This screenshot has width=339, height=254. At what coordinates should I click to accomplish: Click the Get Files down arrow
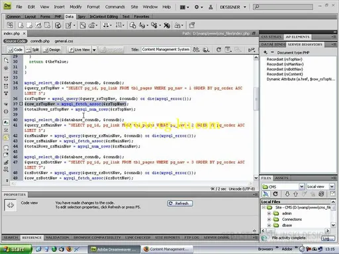coord(287,194)
